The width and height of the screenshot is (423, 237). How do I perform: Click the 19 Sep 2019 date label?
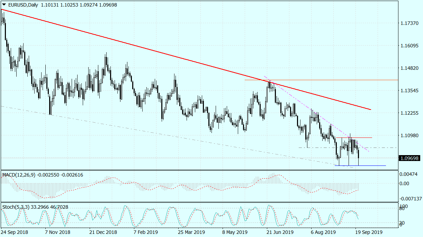pos(368,232)
